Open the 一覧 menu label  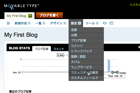pos(38,23)
